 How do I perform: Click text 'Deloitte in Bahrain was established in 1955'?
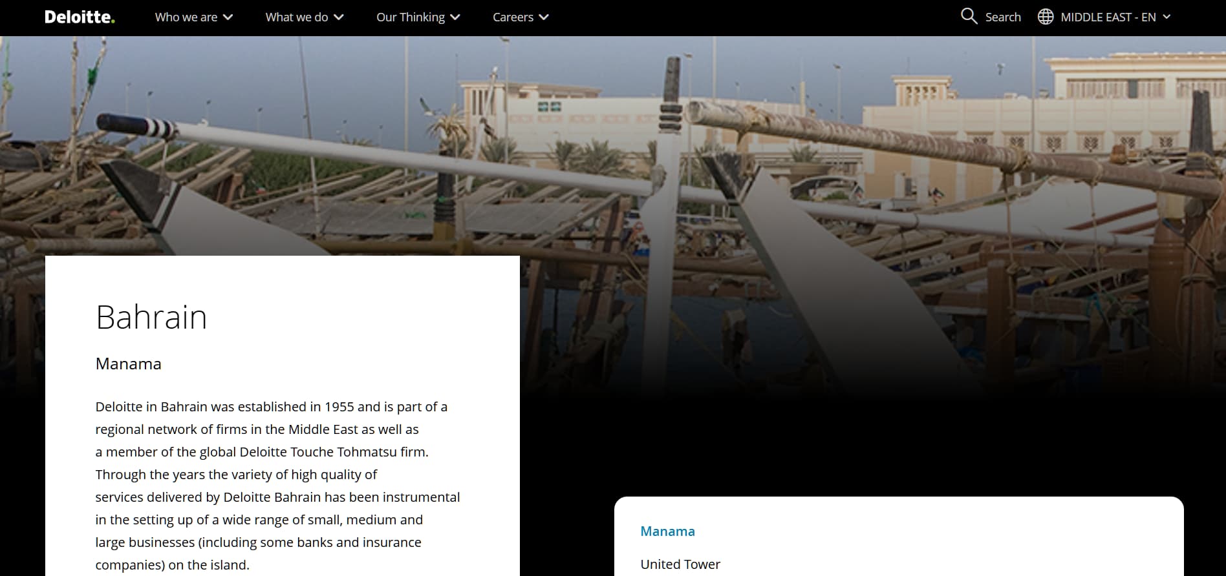224,407
